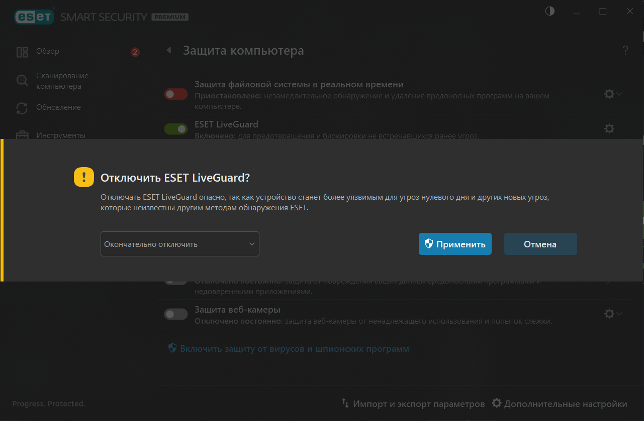
Task: Click the back arrow beside Защита компьютера
Action: coord(169,50)
